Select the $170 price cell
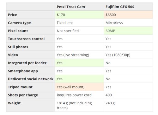This screenshot has width=158, height=115. coord(79,15)
